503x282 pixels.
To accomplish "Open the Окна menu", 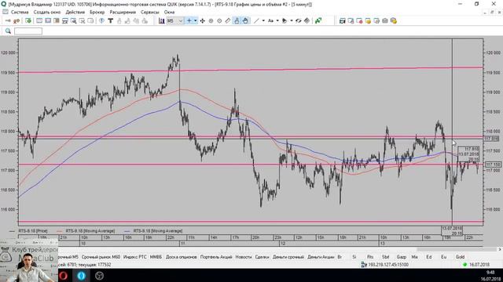I will tap(169, 13).
